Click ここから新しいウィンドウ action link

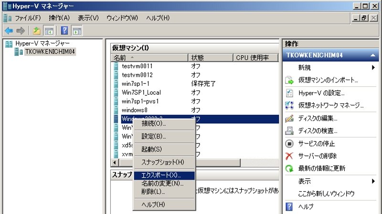pos(326,194)
